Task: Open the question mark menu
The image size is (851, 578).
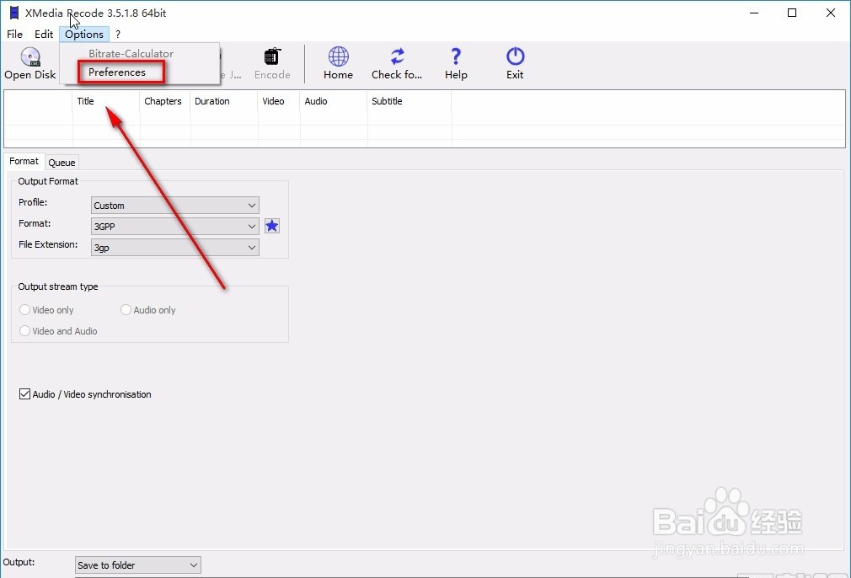Action: coord(118,35)
